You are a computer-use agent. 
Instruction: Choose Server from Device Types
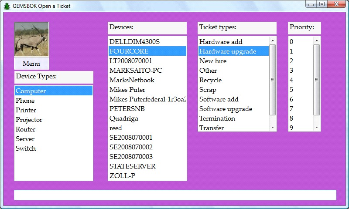pos(25,139)
